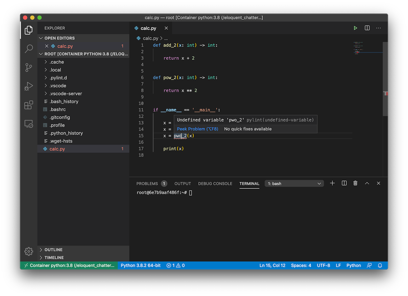This screenshot has width=408, height=296.
Task: Open the Extensions view
Action: pos(28,105)
